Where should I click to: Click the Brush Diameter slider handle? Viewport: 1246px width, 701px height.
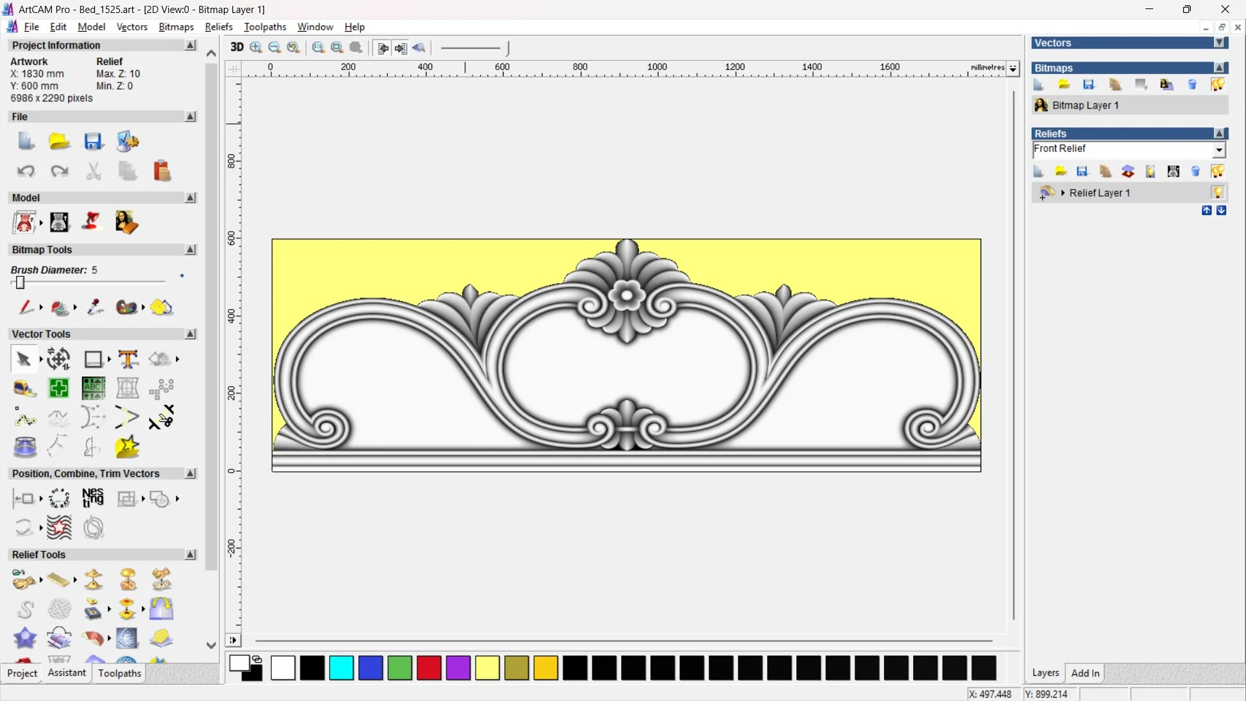point(20,283)
